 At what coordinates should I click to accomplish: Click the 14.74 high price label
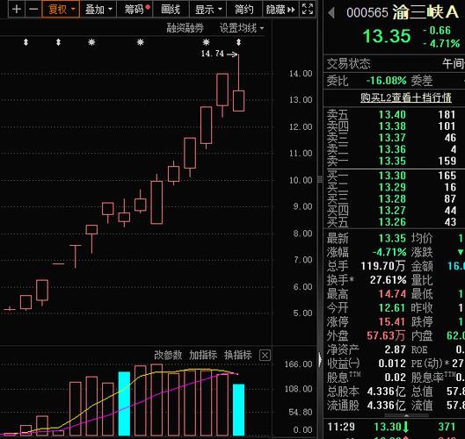(x=213, y=54)
